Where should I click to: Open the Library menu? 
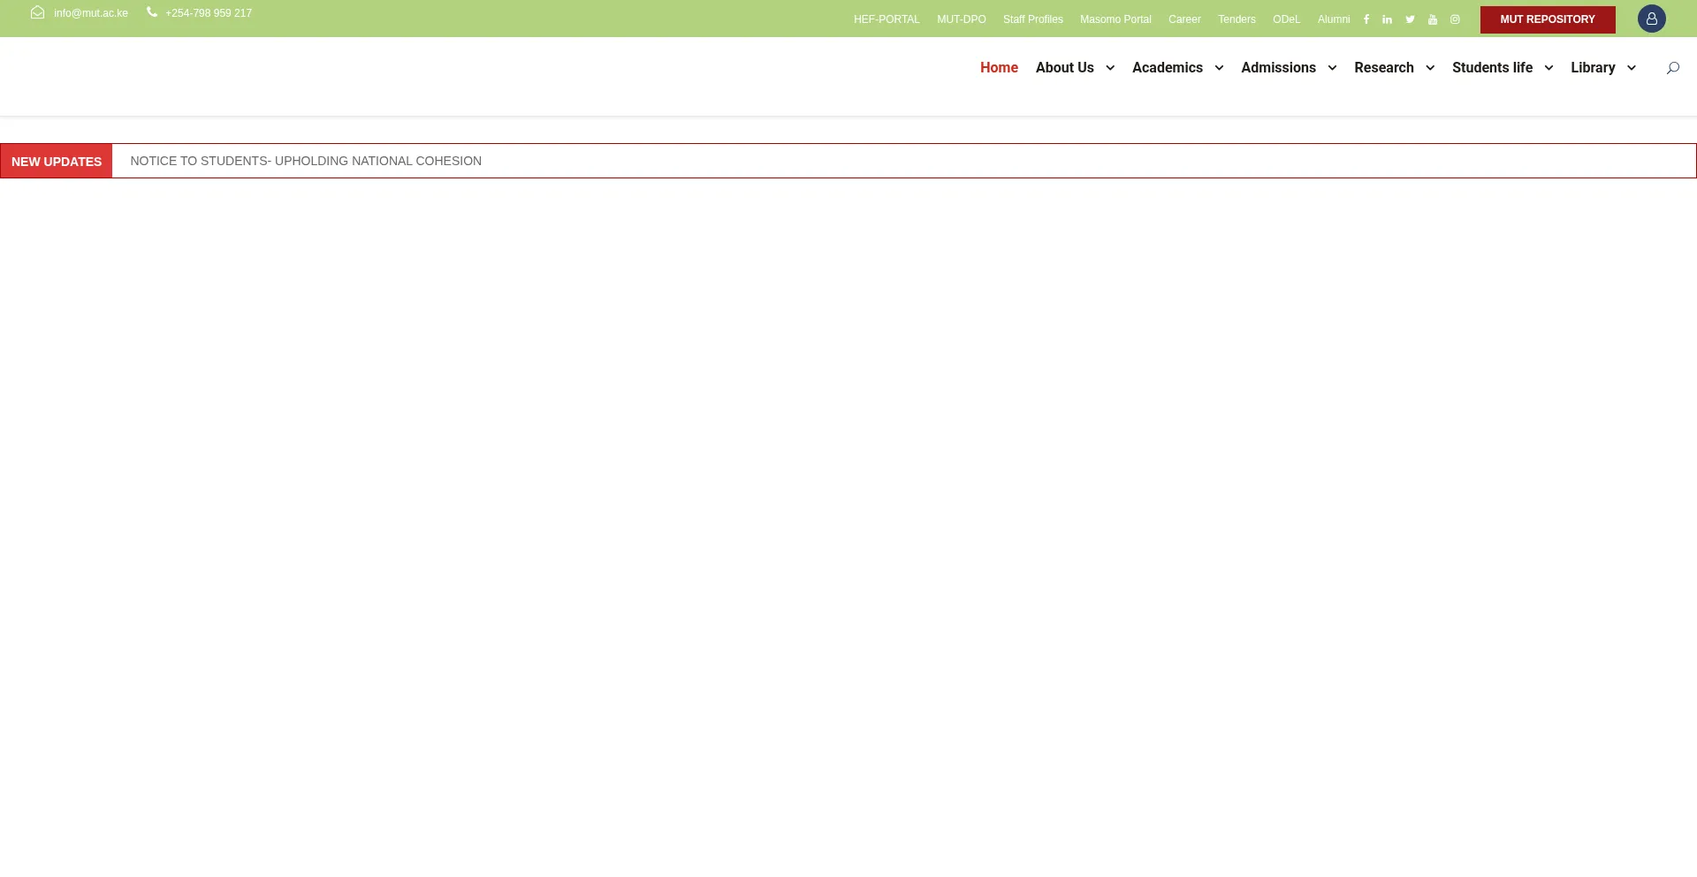[x=1593, y=68]
